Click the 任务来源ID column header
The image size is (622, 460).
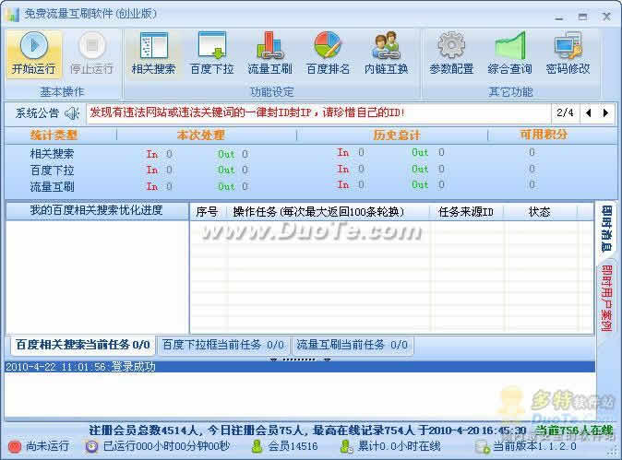[466, 212]
